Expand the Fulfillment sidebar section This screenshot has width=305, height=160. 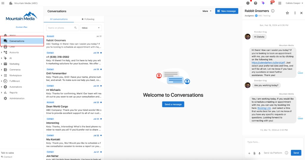coord(1,81)
